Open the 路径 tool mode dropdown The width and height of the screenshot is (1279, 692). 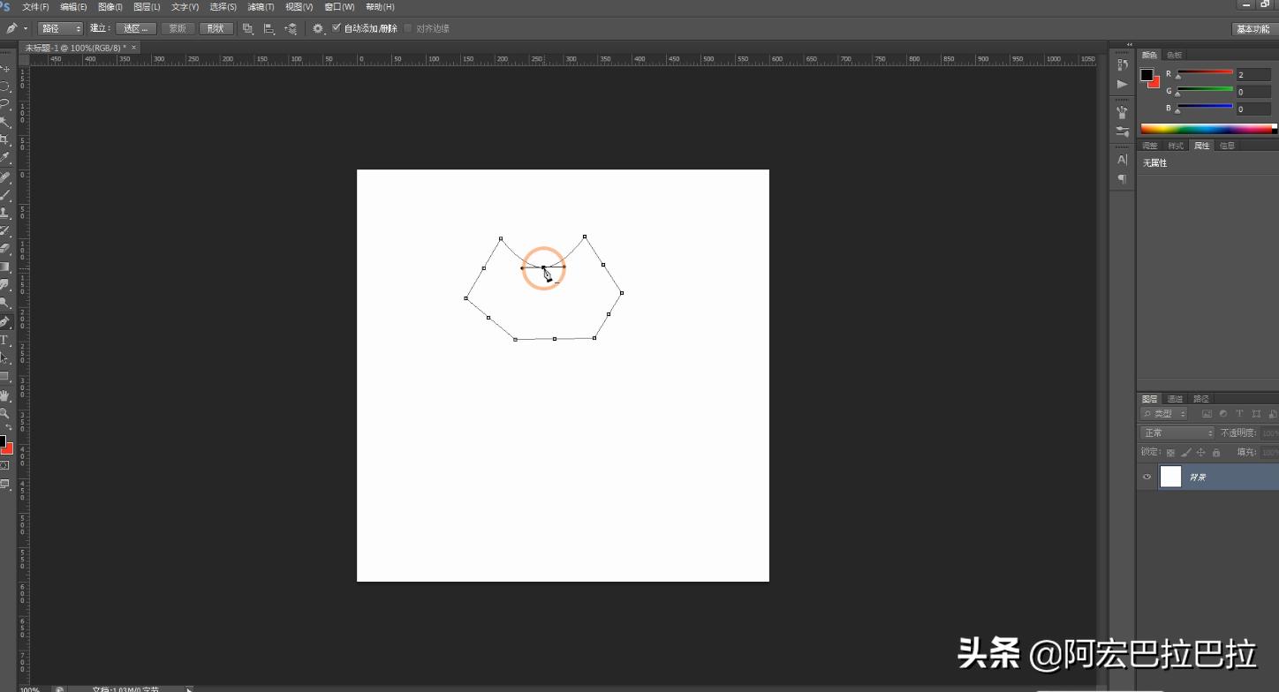coord(60,27)
